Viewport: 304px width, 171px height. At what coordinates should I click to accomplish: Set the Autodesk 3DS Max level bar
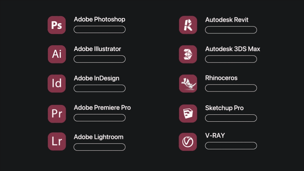pyautogui.click(x=231, y=59)
